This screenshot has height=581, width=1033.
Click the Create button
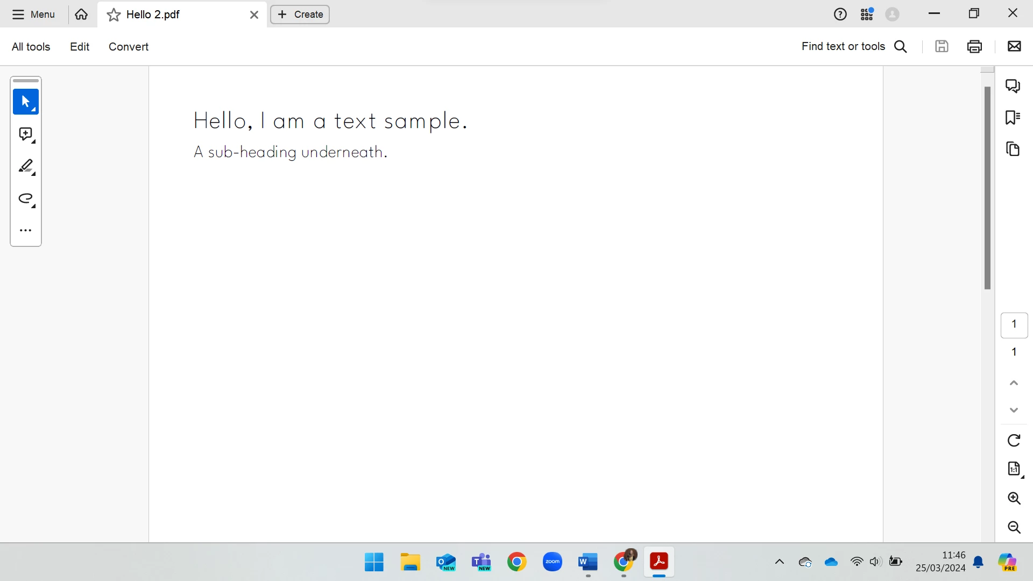coord(300,15)
